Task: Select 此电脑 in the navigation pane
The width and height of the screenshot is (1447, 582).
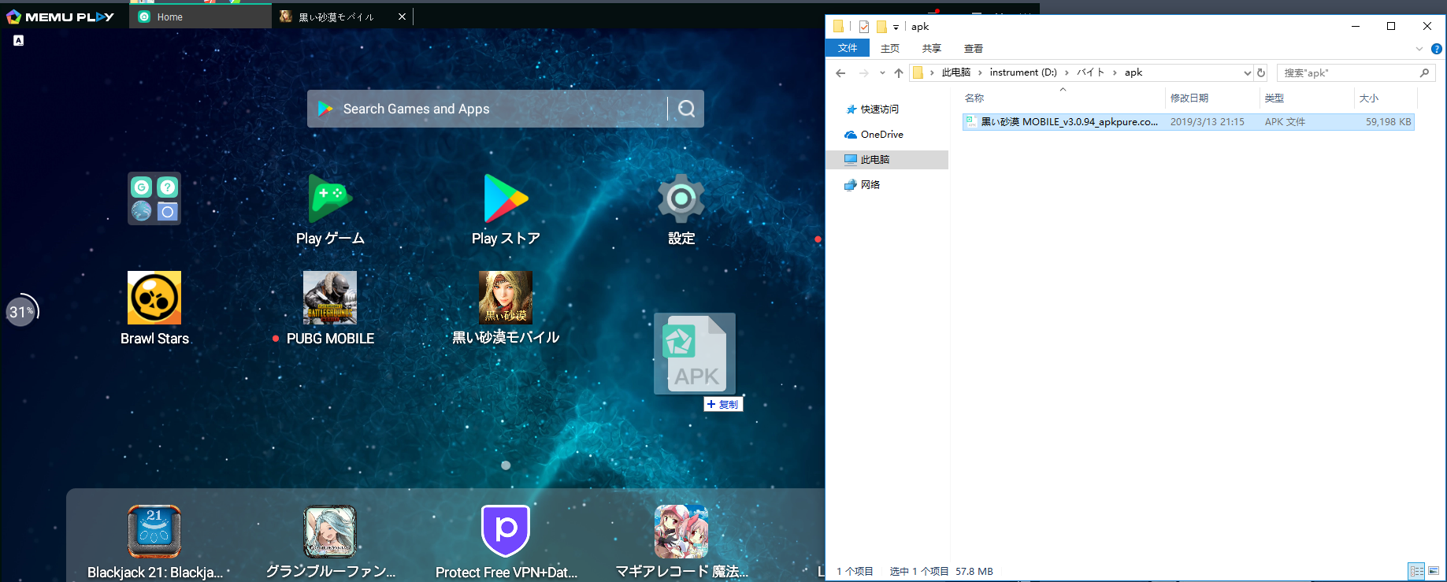Action: point(874,160)
